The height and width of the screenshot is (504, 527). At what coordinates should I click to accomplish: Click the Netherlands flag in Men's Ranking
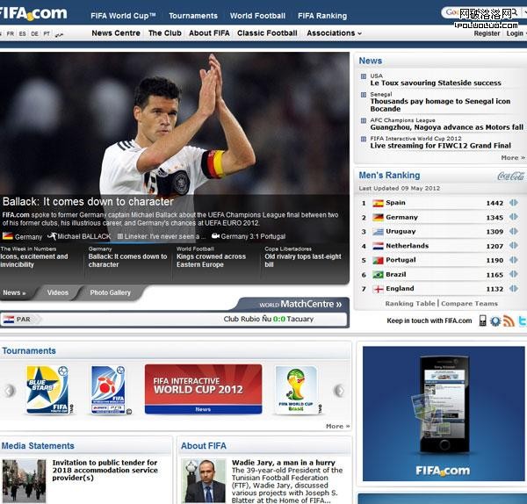378,246
